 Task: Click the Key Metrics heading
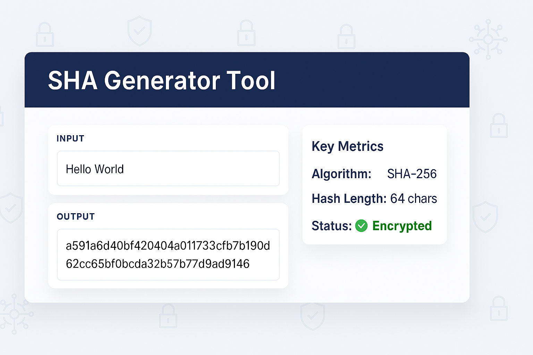point(347,146)
